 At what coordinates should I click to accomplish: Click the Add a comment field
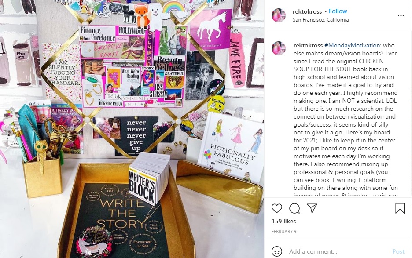pos(339,251)
